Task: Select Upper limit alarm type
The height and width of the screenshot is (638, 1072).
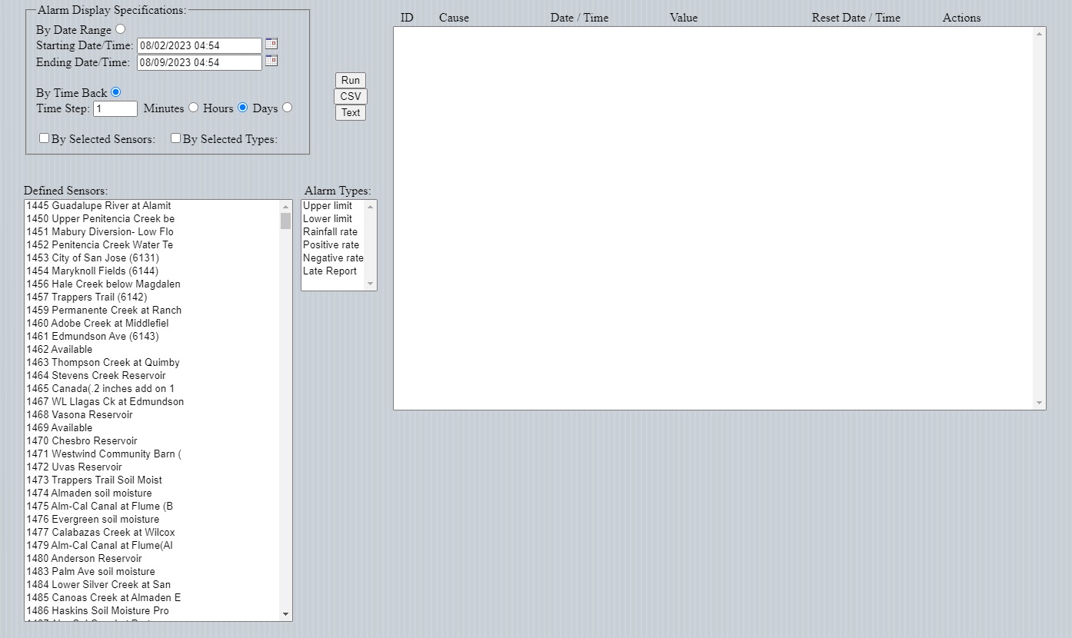Action: click(328, 206)
